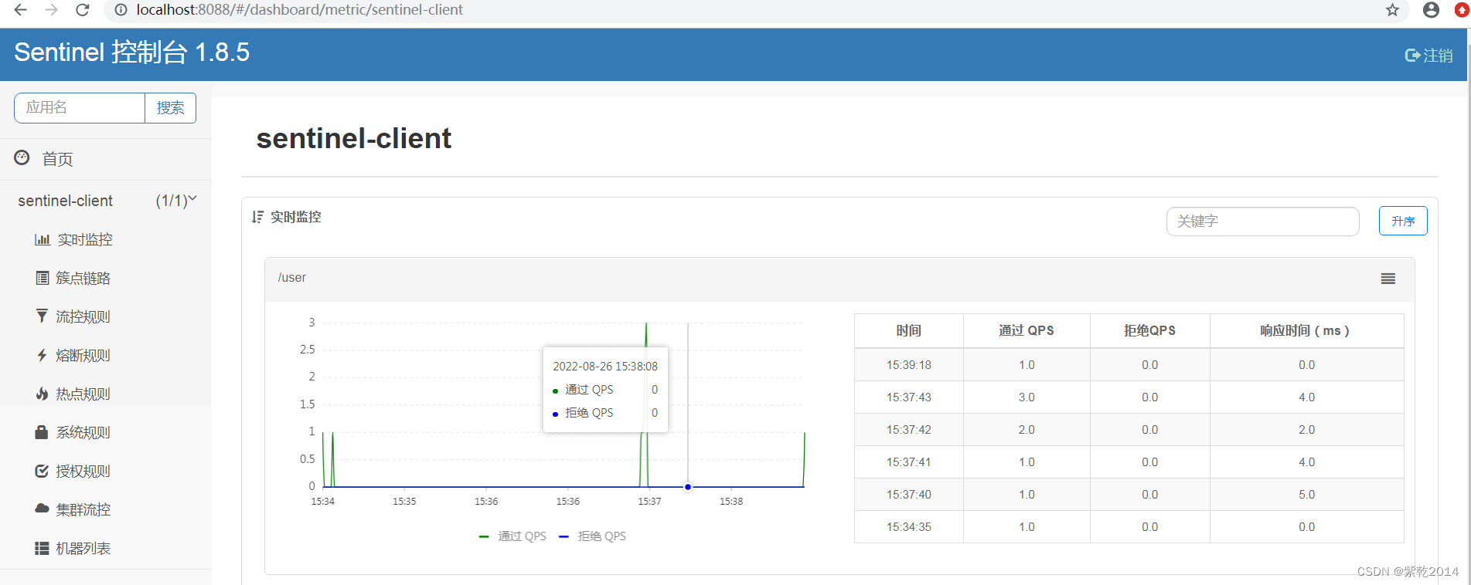Open the hamburger menu on /user panel
This screenshot has height=585, width=1471.
point(1388,279)
